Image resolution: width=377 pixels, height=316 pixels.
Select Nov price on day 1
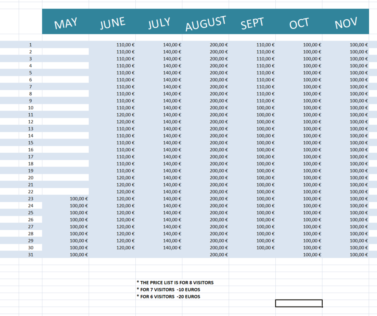[359, 45]
